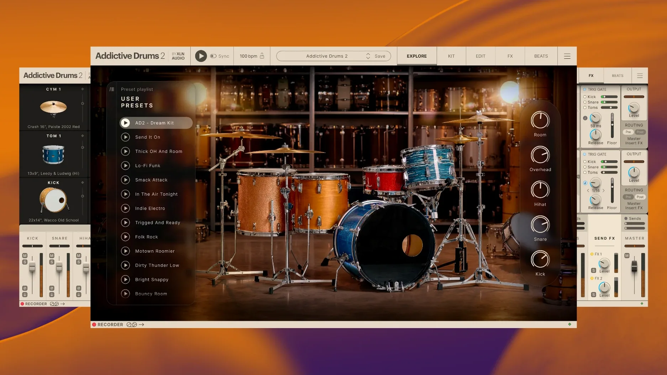Open the main hamburger menu
The image size is (667, 375).
coord(567,56)
